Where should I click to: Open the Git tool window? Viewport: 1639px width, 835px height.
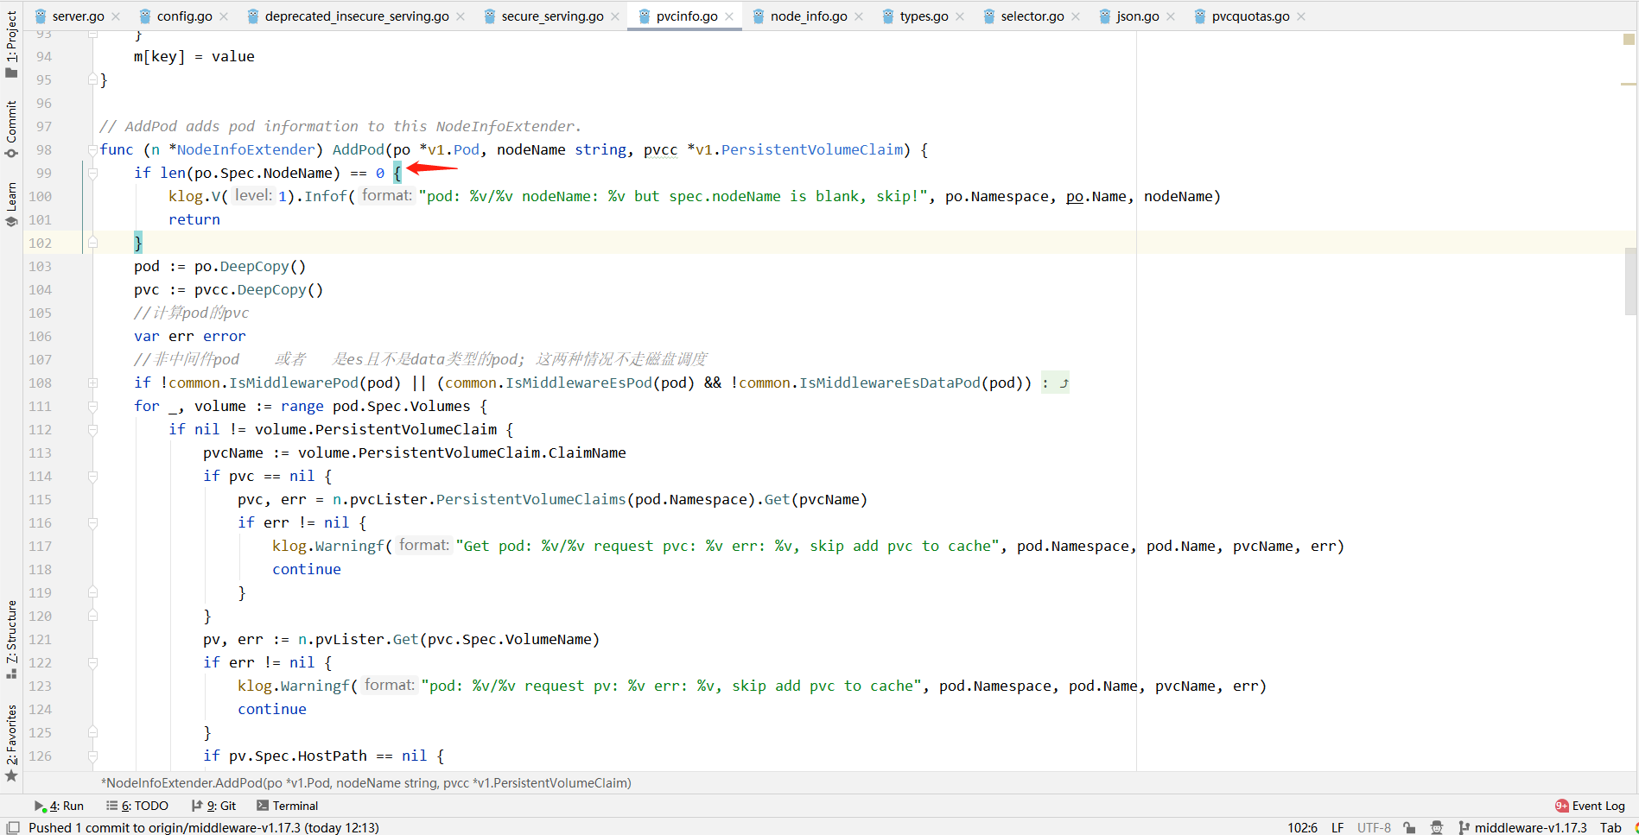click(213, 806)
